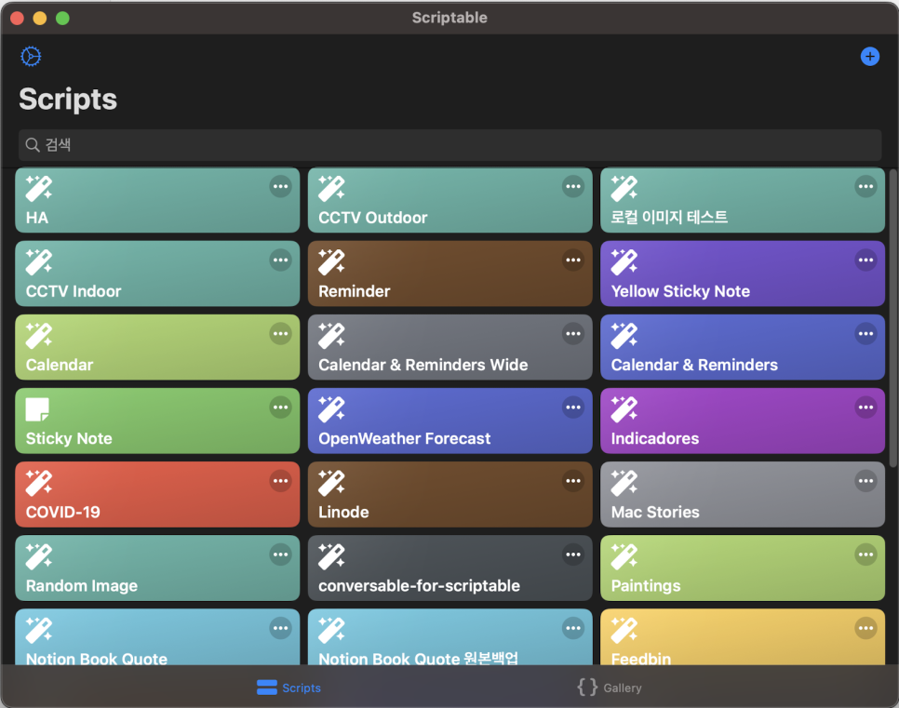Click the wand icon on Linode card
Viewport: 899px width, 708px height.
pyautogui.click(x=331, y=483)
